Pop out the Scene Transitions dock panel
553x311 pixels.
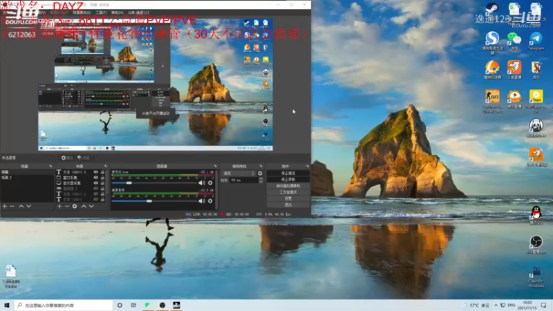(x=261, y=166)
